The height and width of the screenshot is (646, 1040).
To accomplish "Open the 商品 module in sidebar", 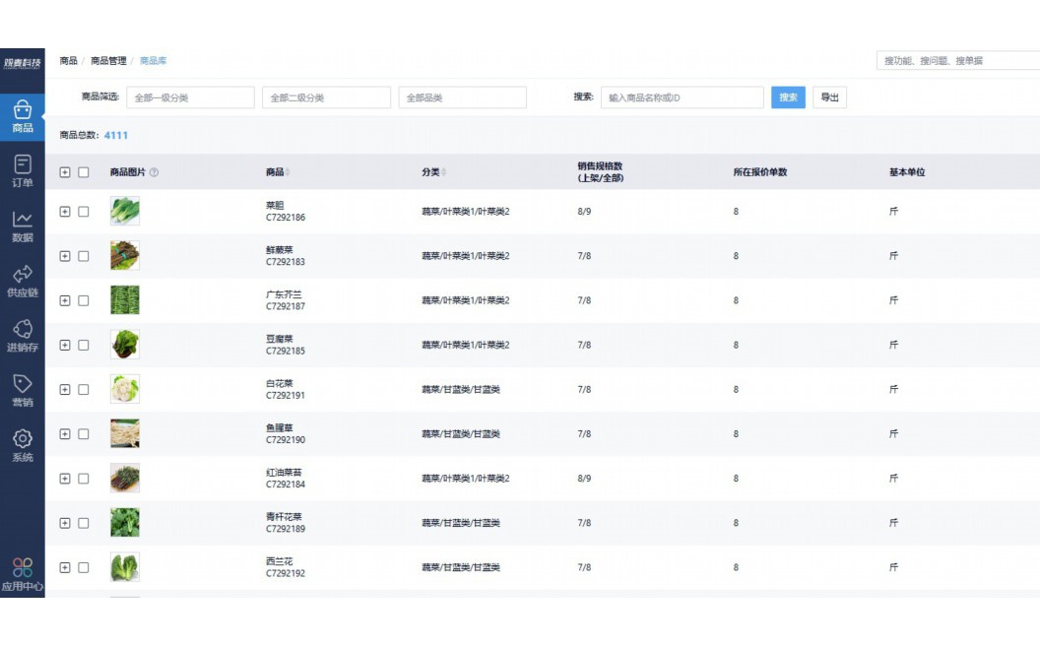I will (x=22, y=117).
